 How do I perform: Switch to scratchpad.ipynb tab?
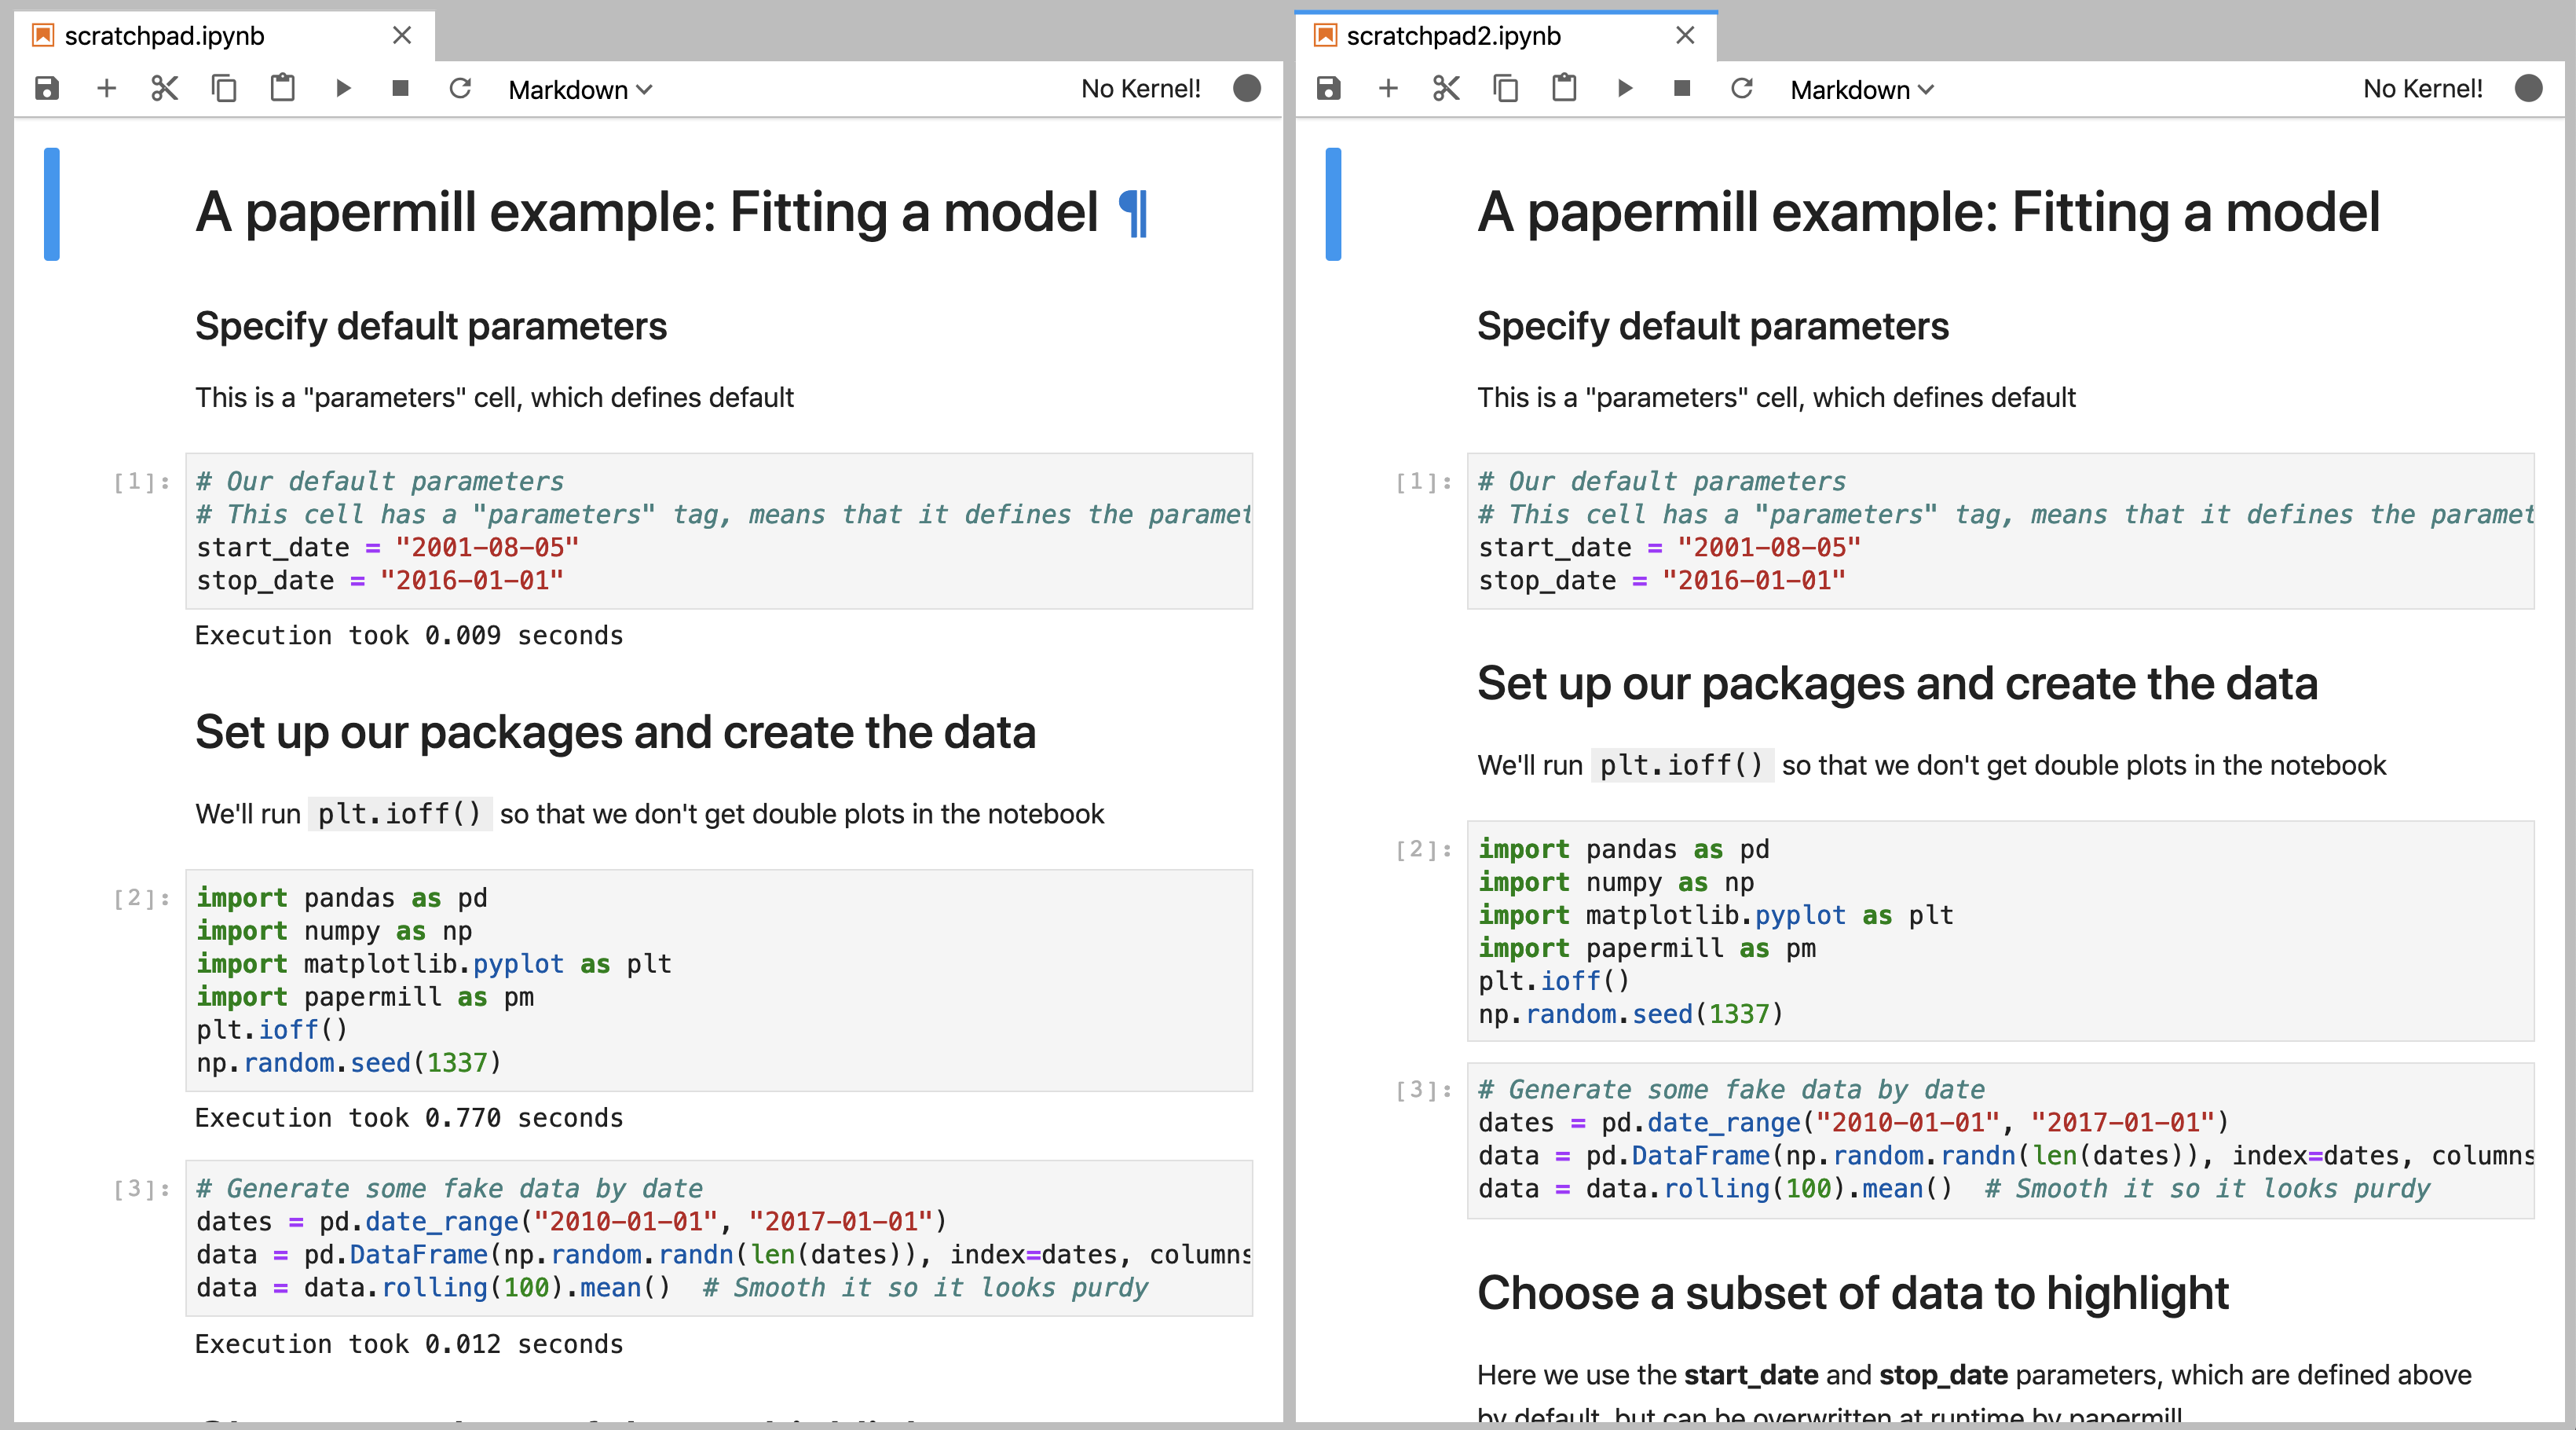[x=165, y=36]
